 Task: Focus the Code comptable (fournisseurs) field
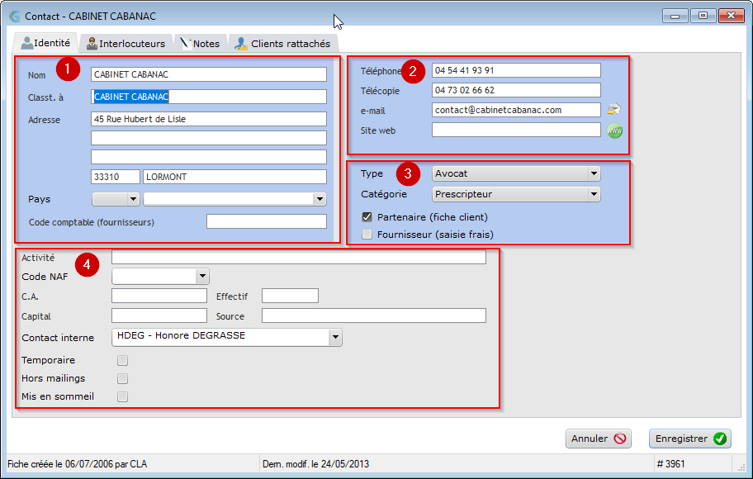coord(267,221)
